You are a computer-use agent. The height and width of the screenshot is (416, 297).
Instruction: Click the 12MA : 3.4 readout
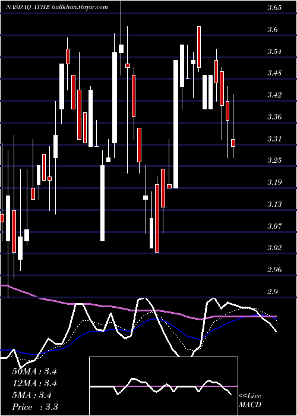point(34,383)
